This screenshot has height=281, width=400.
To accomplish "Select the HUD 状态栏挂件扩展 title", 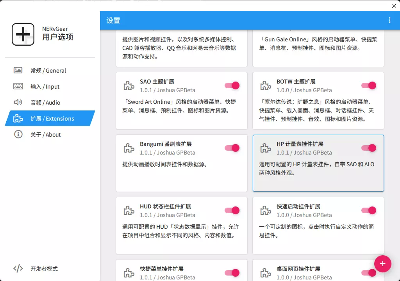I will tap(165, 206).
